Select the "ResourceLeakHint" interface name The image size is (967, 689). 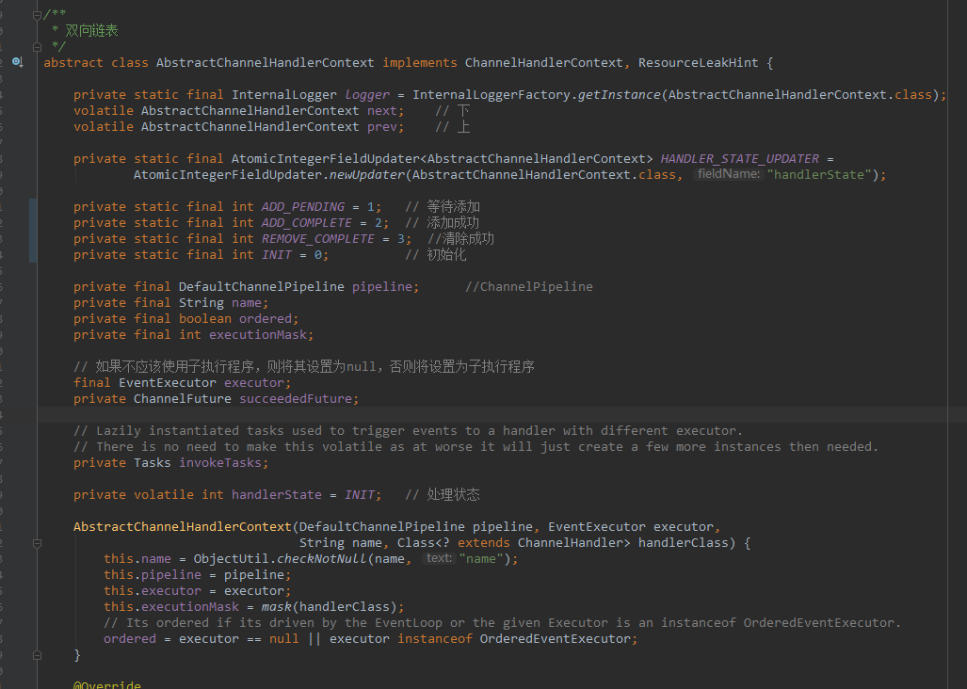coord(698,63)
